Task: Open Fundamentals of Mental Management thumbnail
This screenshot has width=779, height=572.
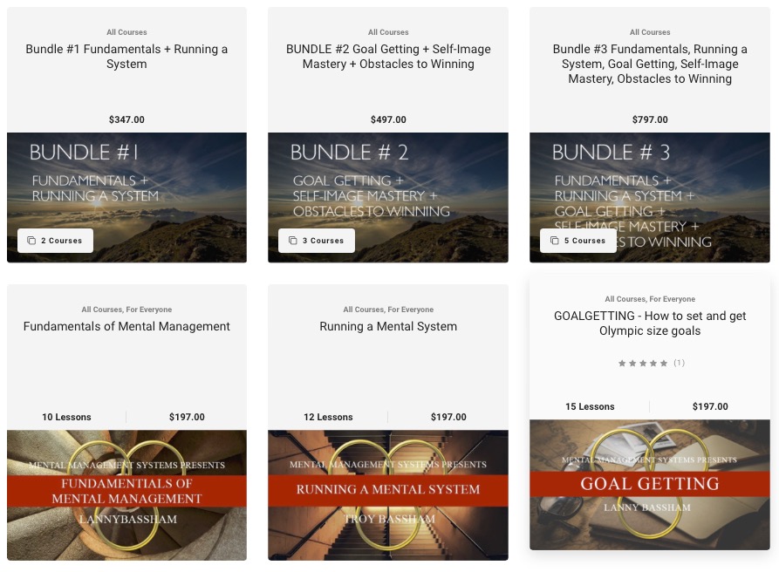Action: pos(126,495)
